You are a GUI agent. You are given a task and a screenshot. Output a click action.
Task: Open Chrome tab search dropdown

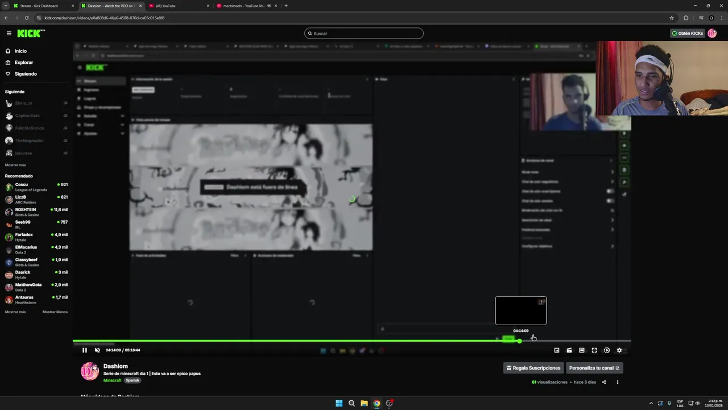(5, 6)
